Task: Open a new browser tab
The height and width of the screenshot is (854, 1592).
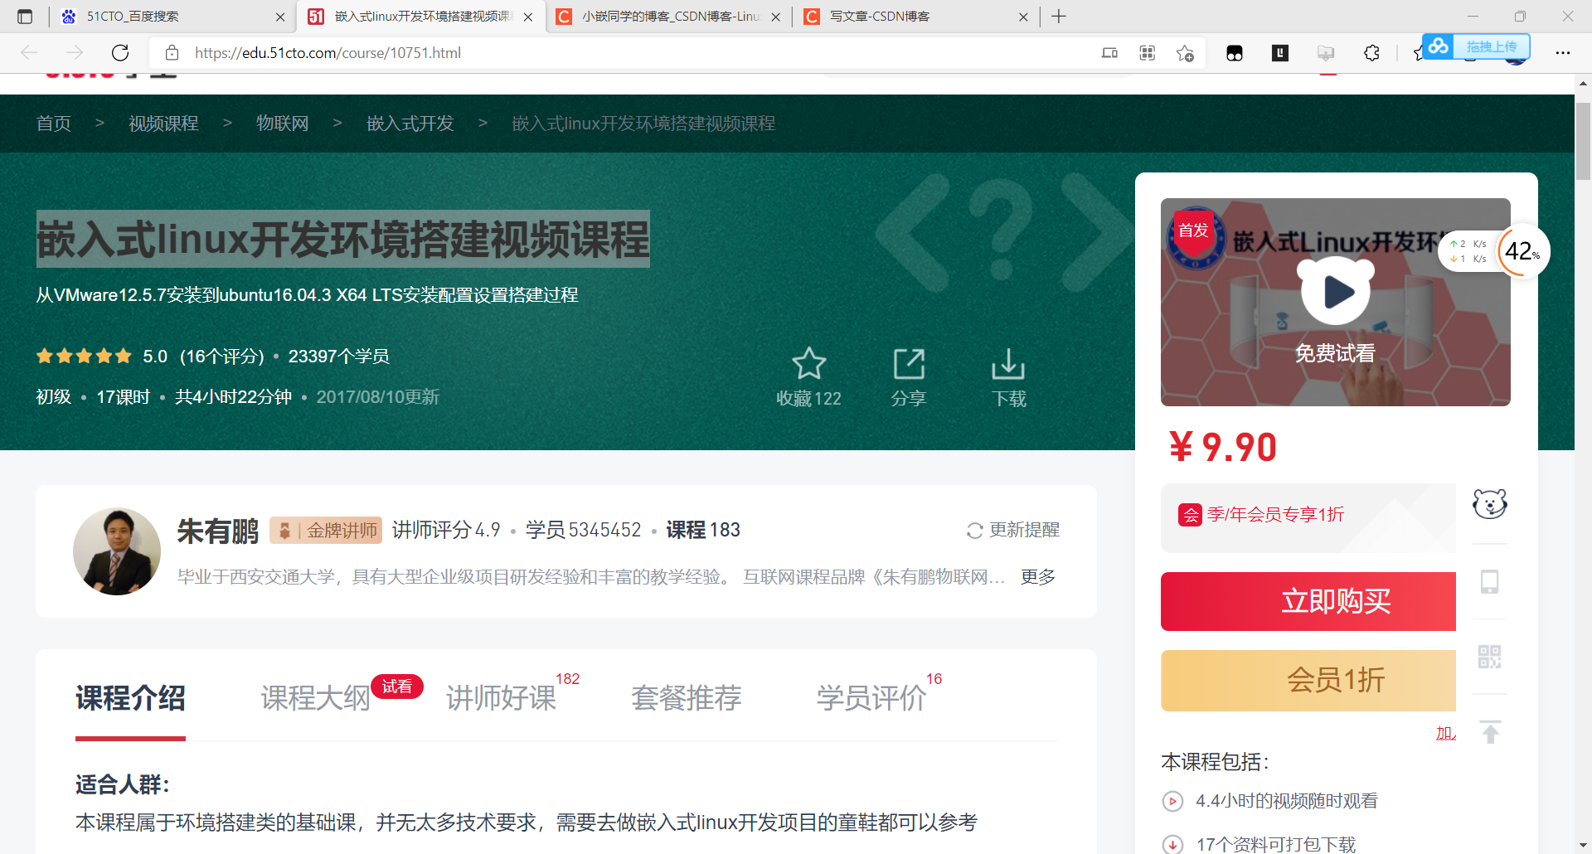Action: [x=1059, y=17]
